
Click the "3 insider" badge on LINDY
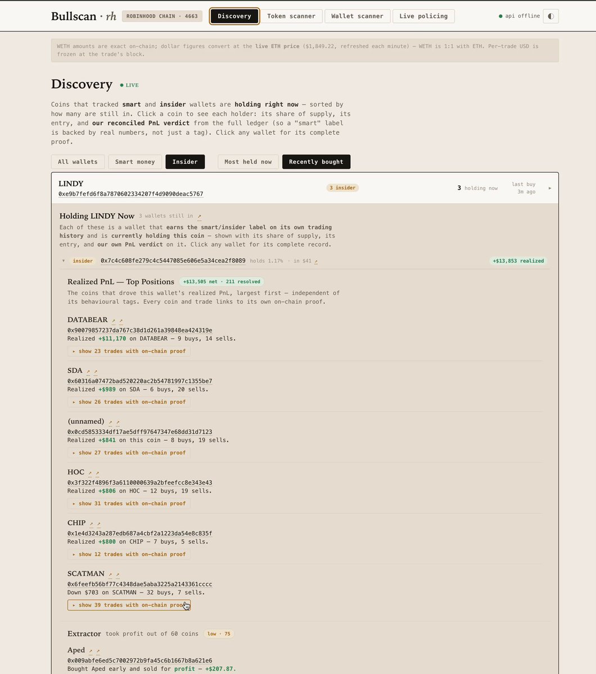coord(342,188)
